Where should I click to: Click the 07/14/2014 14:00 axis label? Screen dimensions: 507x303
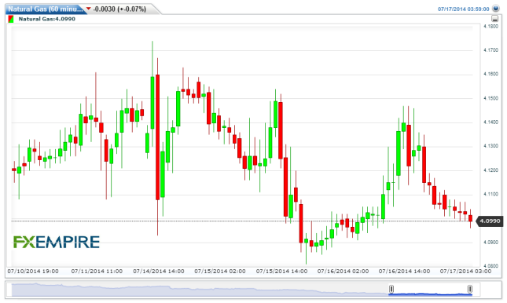click(159, 271)
